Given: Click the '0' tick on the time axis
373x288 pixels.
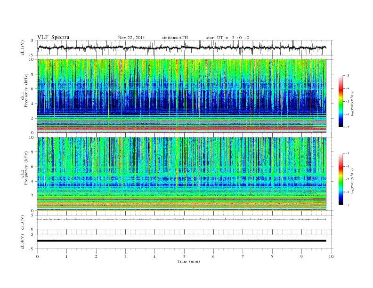Looking at the screenshot, I should tap(37, 256).
